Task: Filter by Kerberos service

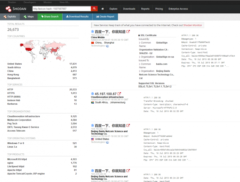Action: point(12,104)
